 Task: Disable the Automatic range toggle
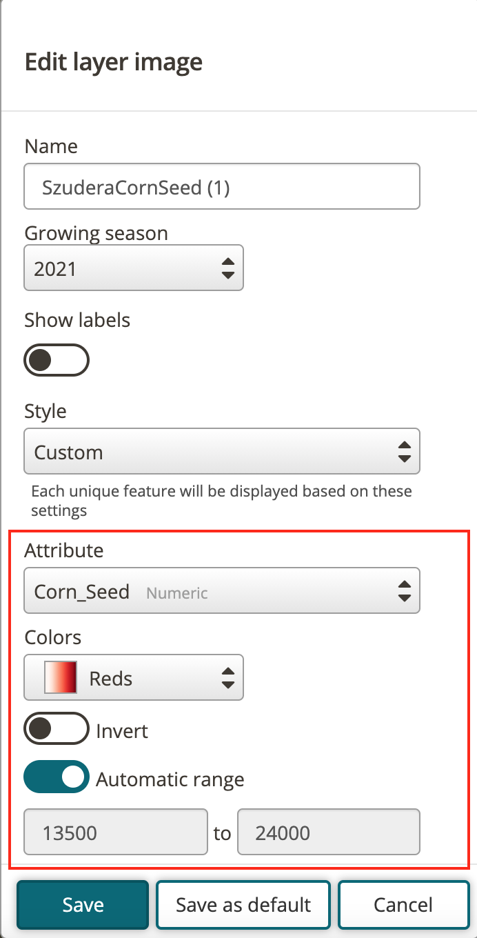click(x=57, y=777)
